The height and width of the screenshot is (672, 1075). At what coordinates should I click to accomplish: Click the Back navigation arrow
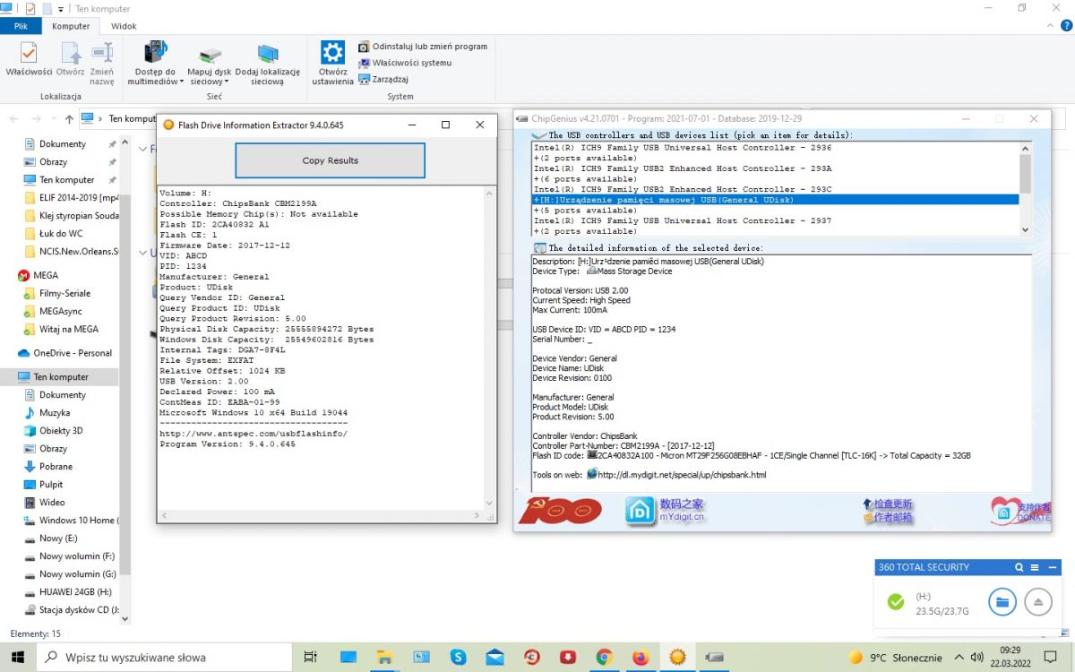pyautogui.click(x=15, y=118)
